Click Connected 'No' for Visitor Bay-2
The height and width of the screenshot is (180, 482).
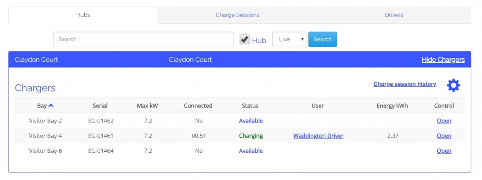point(199,121)
